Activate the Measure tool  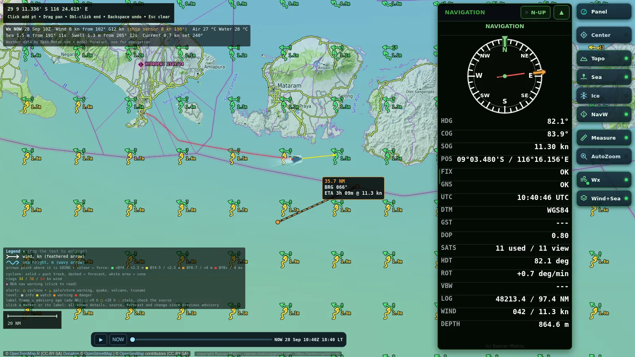point(604,138)
